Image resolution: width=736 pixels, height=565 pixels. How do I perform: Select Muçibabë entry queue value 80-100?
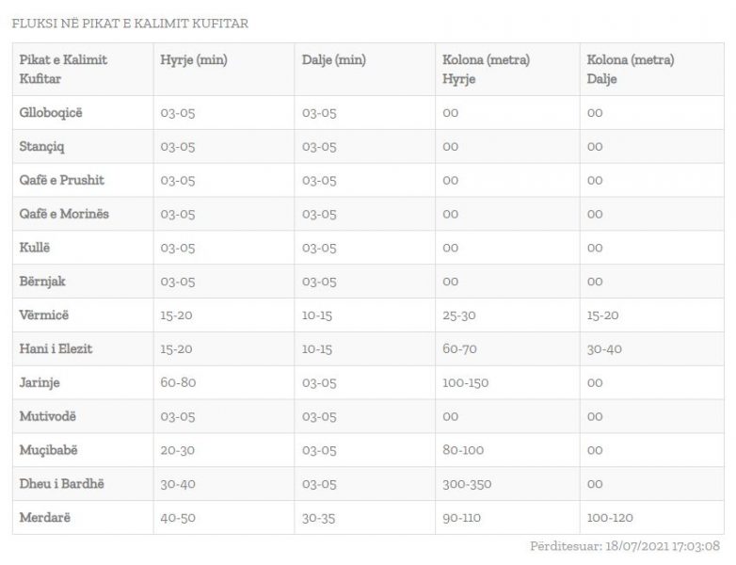tap(463, 450)
